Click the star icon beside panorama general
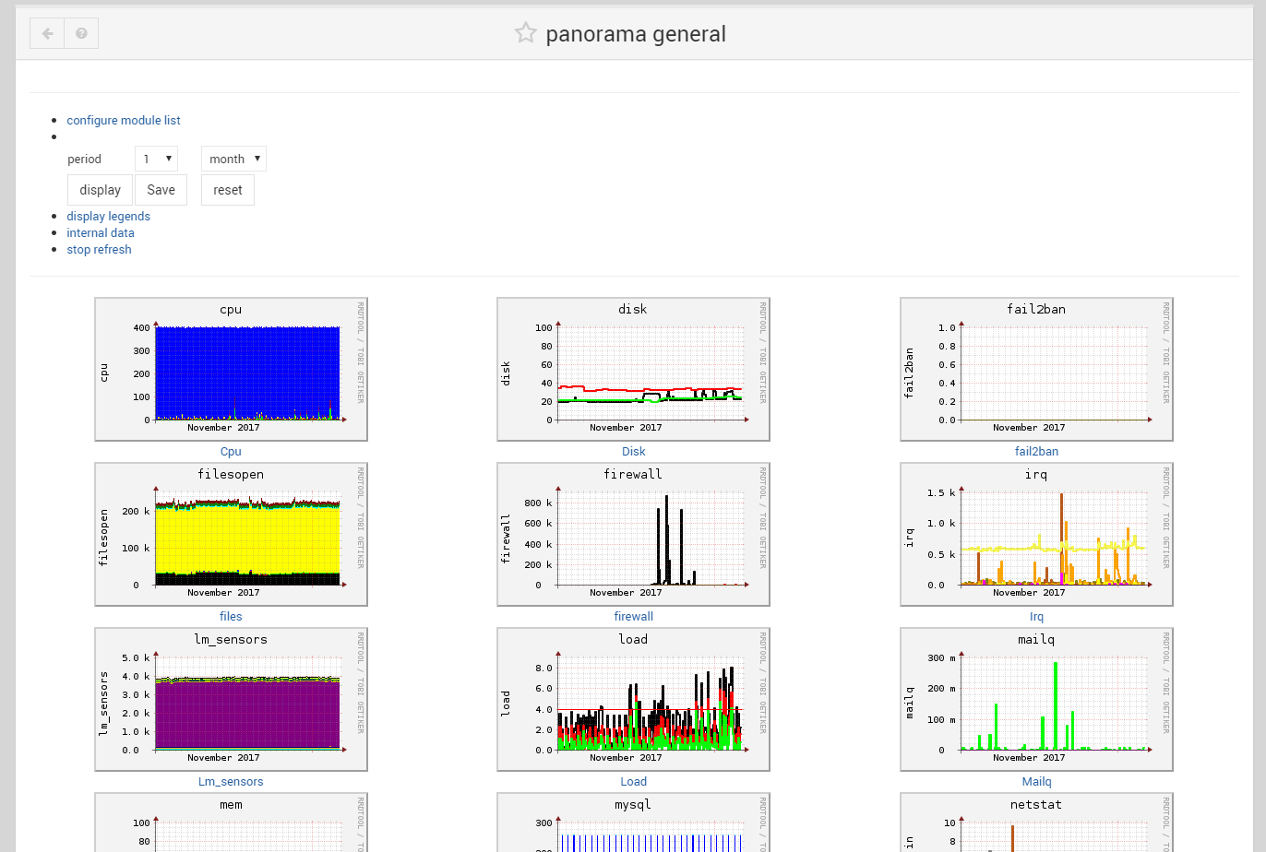The width and height of the screenshot is (1266, 852). point(525,32)
